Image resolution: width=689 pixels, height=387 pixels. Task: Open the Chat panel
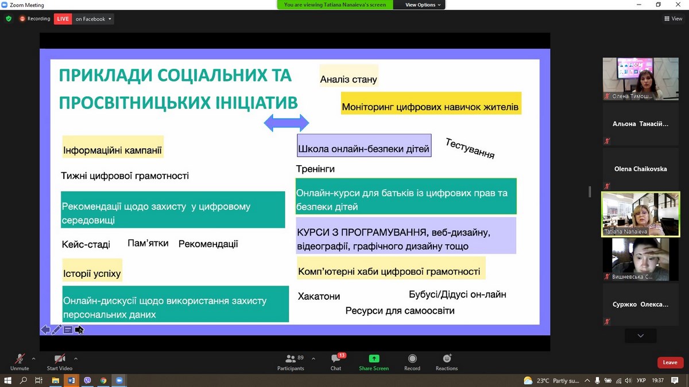(336, 361)
